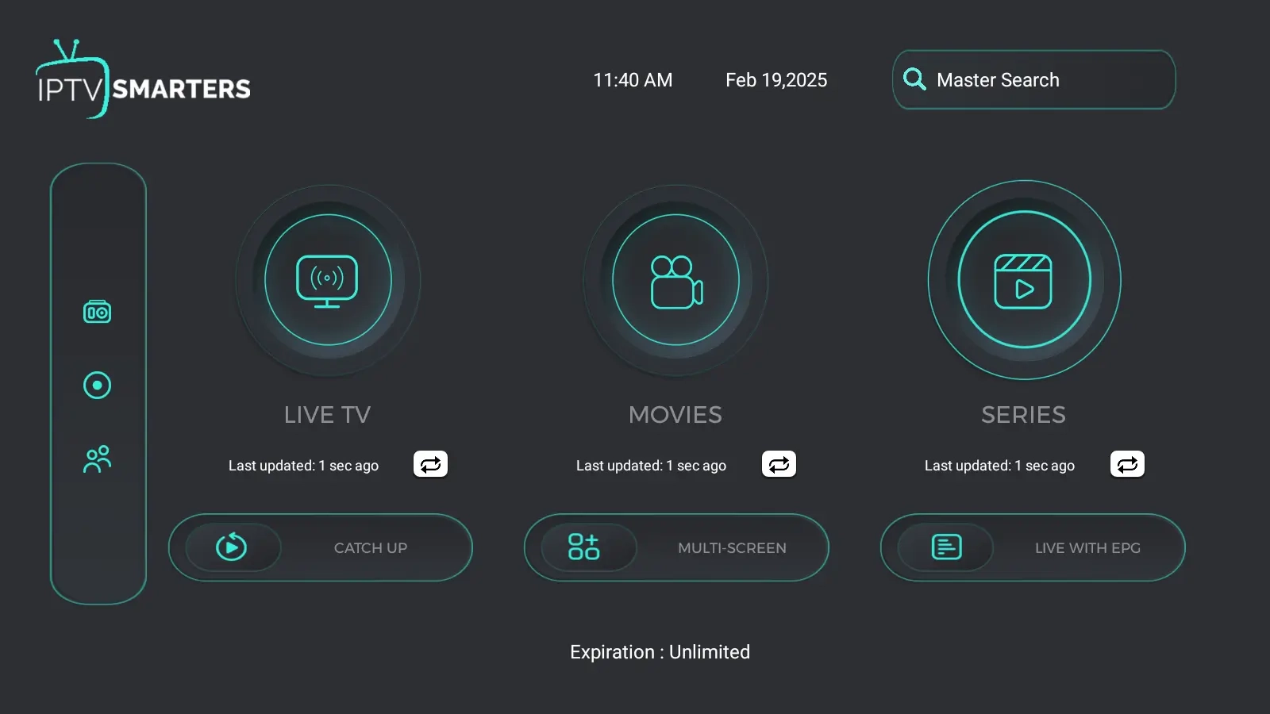
Task: Click Series 'Last updated: 1 sec ago' text
Action: (x=999, y=466)
